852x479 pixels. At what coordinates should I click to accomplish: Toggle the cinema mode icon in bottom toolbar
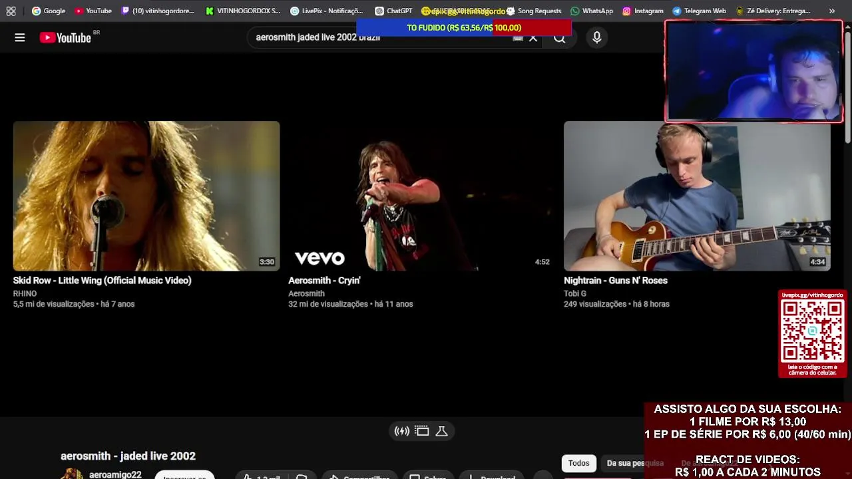click(x=422, y=431)
